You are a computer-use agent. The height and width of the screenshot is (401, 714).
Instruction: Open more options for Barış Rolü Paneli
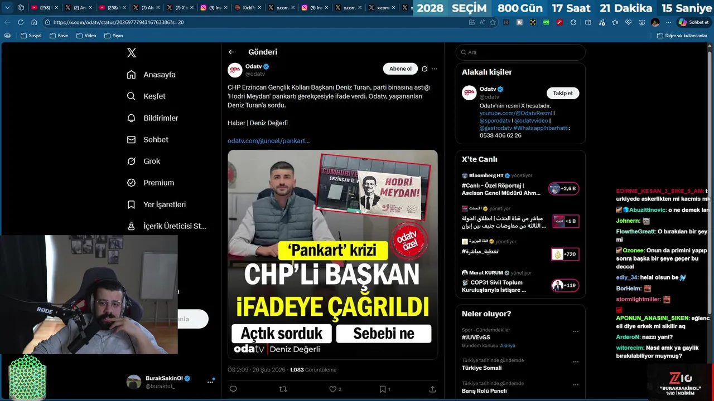576,384
